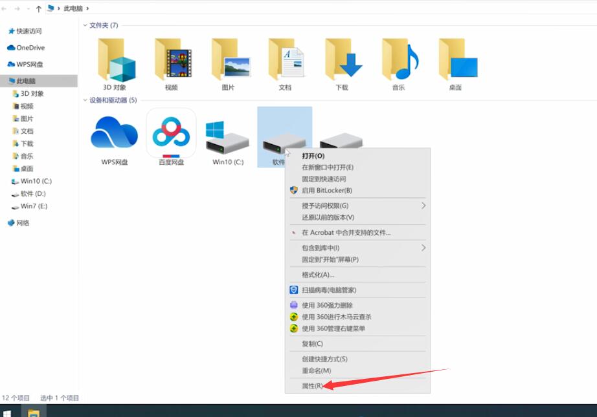
Task: Open the 桌面 folder icon
Action: pyautogui.click(x=458, y=59)
